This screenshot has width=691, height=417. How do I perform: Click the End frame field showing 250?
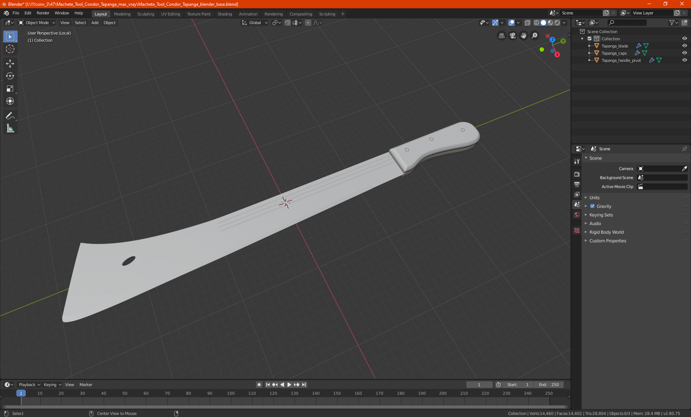coord(549,385)
